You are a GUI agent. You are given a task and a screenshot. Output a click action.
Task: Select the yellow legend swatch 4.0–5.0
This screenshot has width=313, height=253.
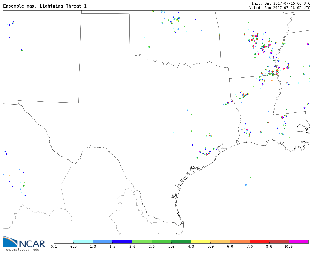[x=201, y=242]
